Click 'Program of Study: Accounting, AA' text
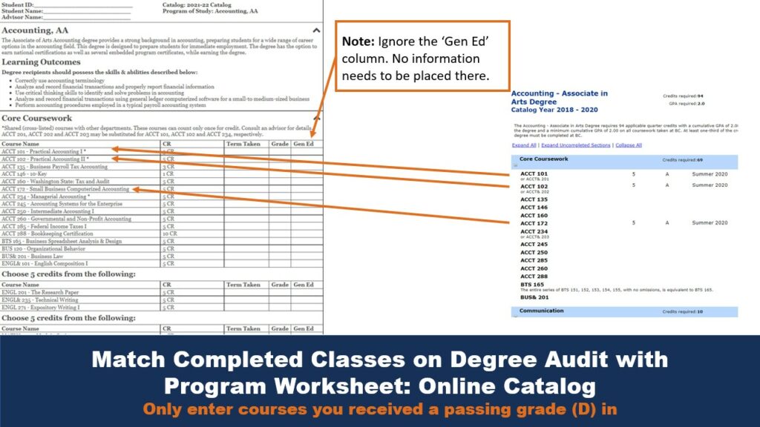This screenshot has height=427, width=760. click(210, 11)
